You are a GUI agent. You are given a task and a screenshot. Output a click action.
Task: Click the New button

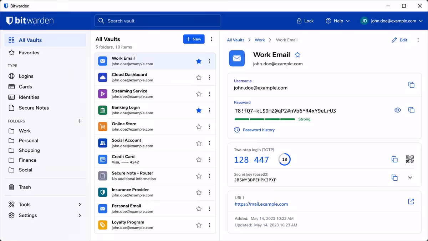[194, 39]
